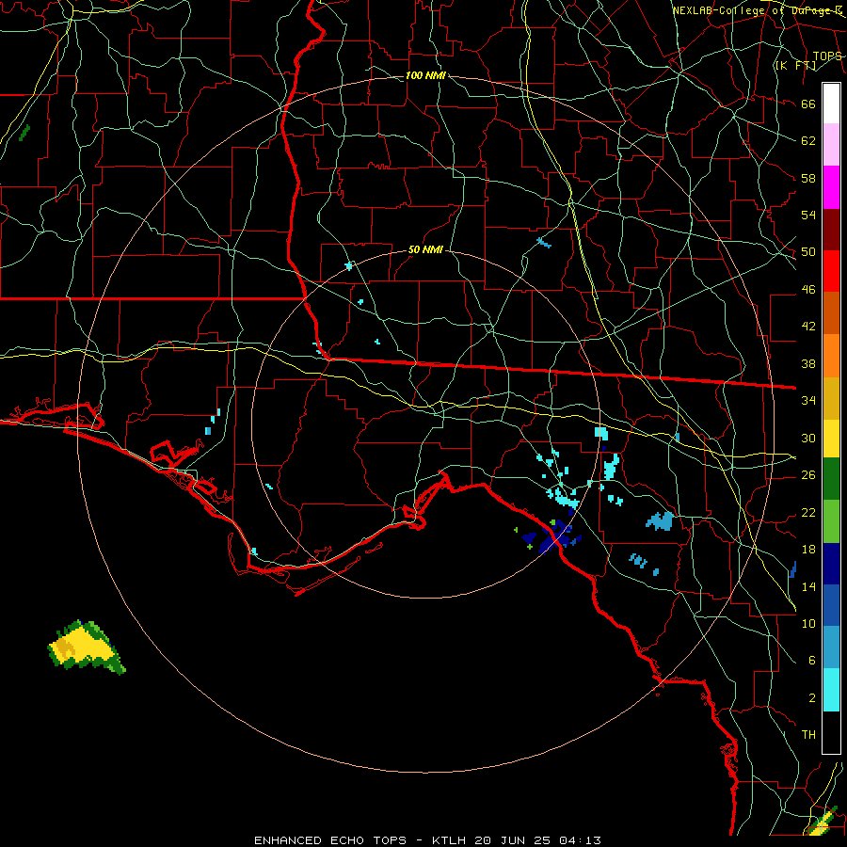
Task: Click the "TOPS" legend title
Action: (827, 56)
